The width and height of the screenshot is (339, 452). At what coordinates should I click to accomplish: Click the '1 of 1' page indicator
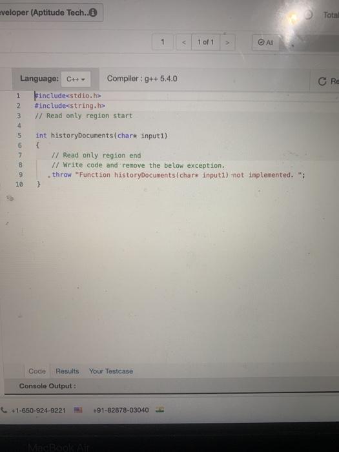point(205,43)
